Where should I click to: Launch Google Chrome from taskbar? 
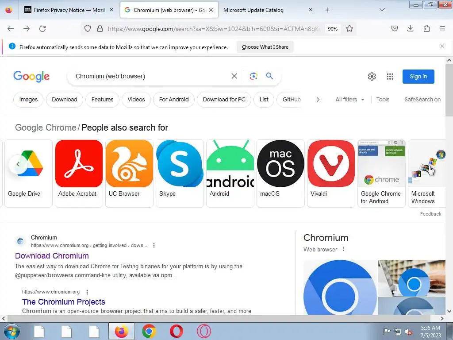point(149,331)
